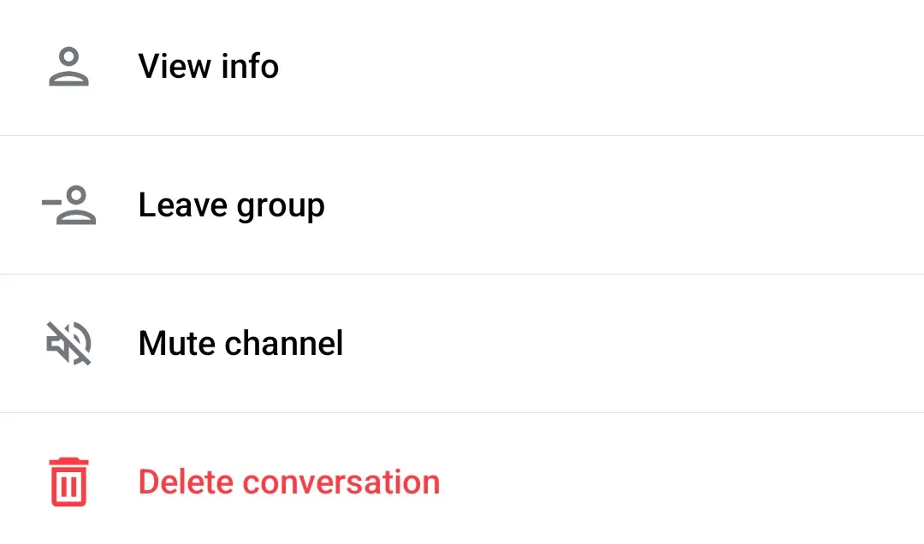Tap the "Leave group" text label
924x544 pixels.
[x=231, y=205]
